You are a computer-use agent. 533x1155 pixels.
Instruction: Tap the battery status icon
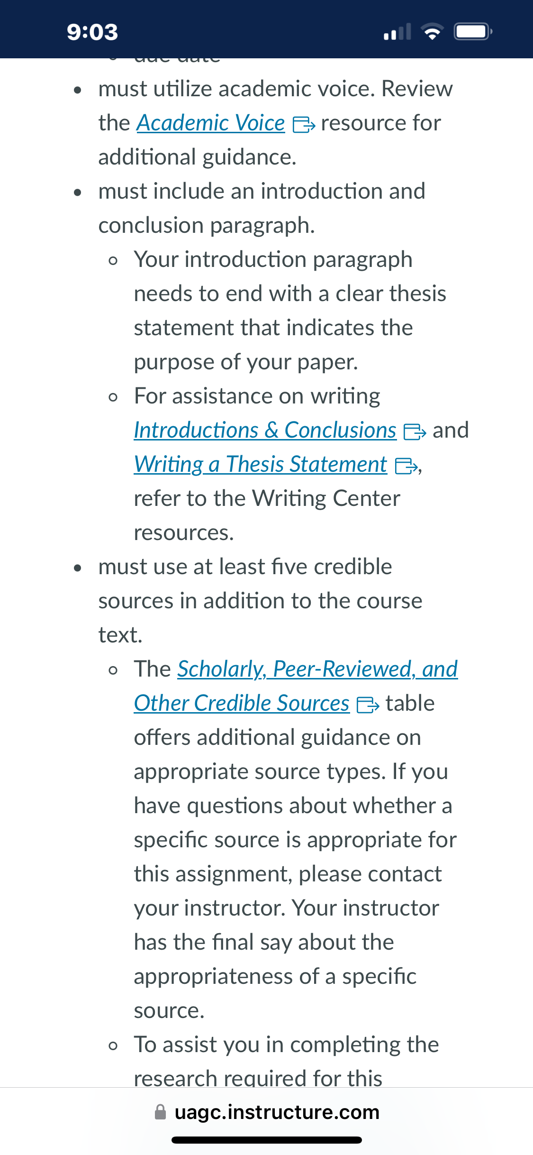click(x=473, y=32)
